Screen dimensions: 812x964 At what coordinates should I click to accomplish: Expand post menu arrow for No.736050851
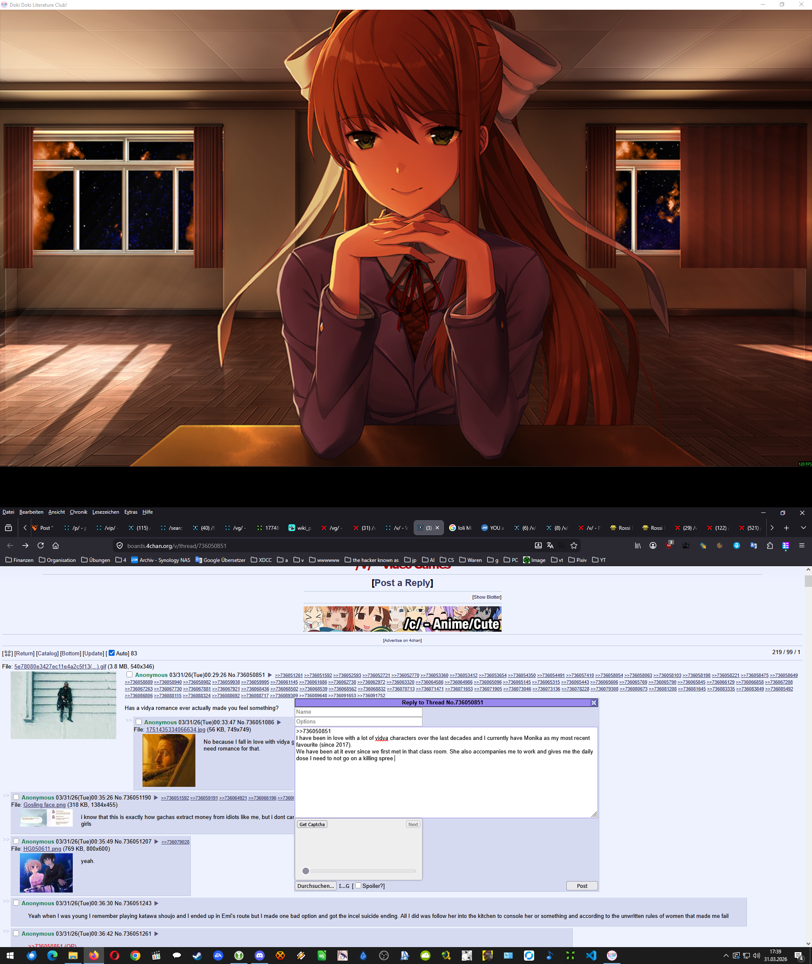click(270, 675)
